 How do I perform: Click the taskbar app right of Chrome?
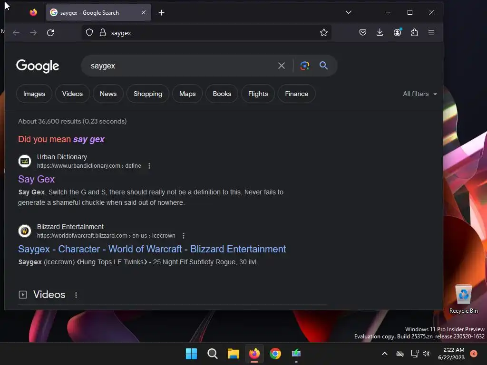[296, 354]
